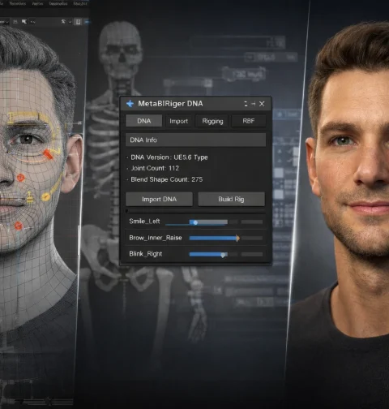Click the 'Blink_Right' label
The width and height of the screenshot is (389, 409).
145,254
